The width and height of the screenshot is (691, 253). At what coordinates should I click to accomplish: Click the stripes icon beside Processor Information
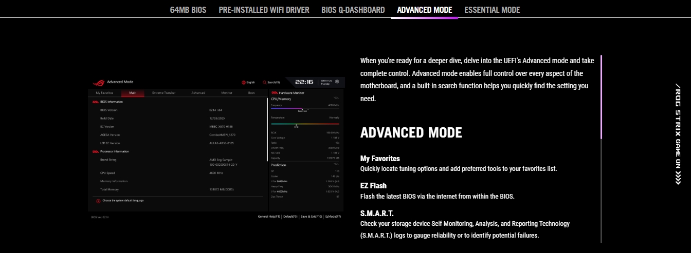click(95, 151)
